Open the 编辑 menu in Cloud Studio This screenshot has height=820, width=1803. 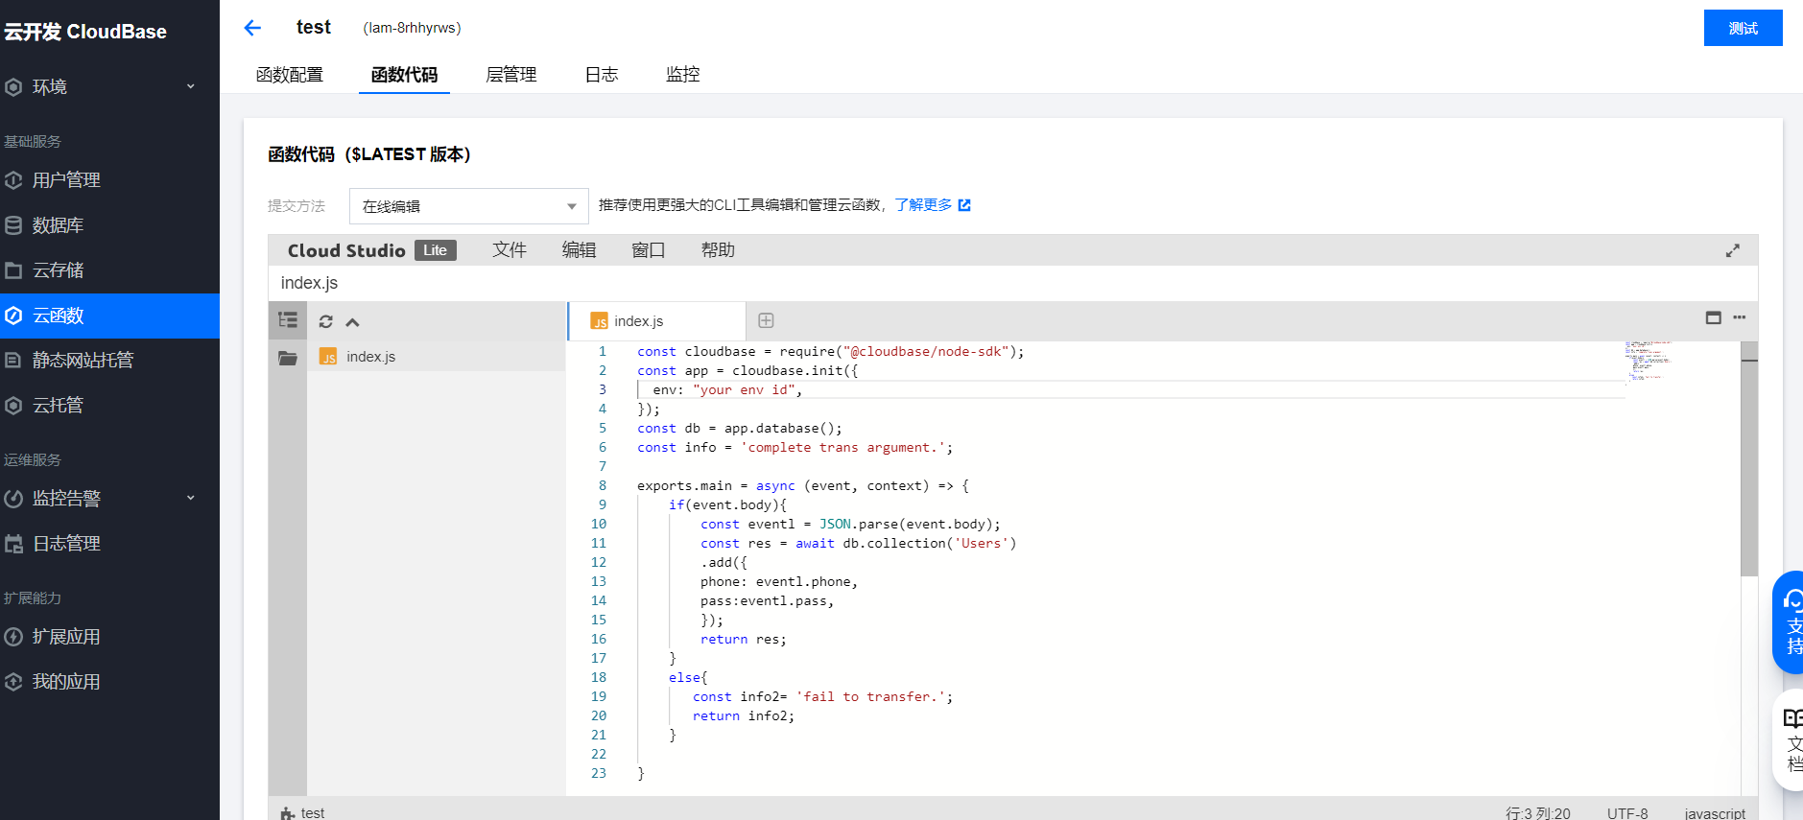point(579,250)
